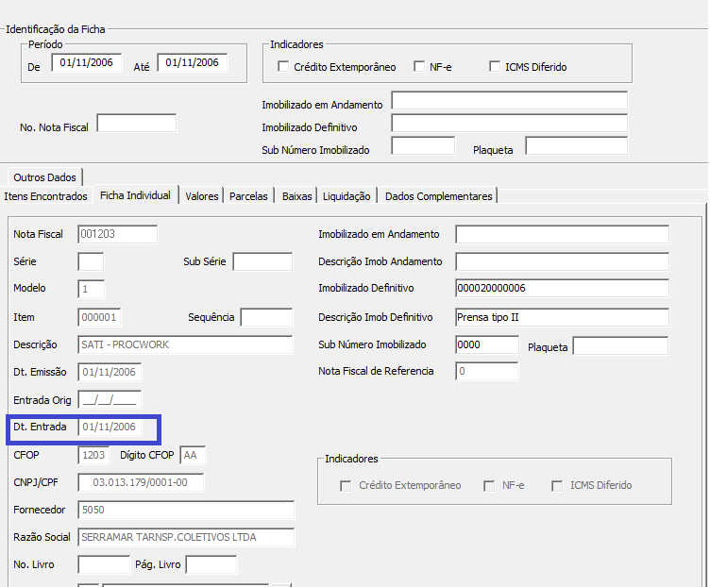Toggle the top ICMS Diferido checkbox
The width and height of the screenshot is (710, 587).
pyautogui.click(x=495, y=67)
